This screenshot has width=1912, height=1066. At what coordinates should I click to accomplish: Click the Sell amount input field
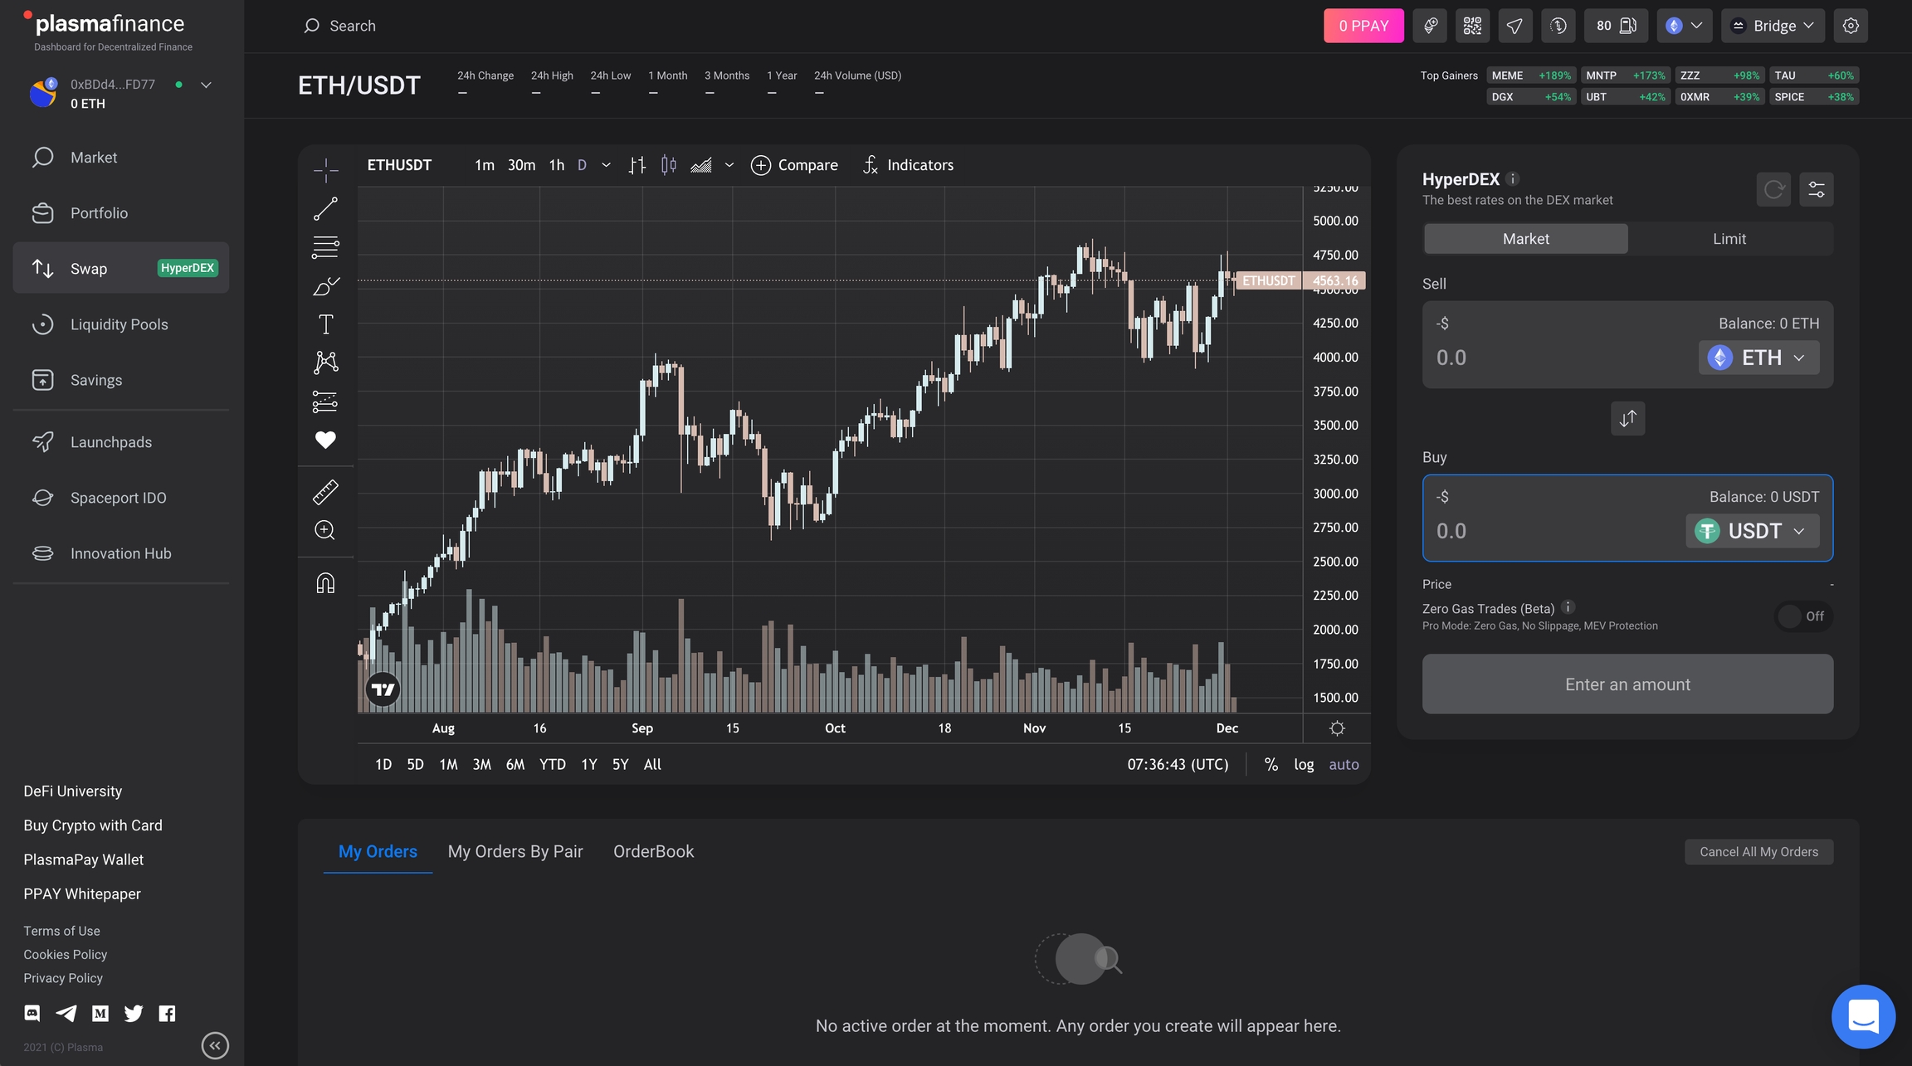click(1552, 358)
